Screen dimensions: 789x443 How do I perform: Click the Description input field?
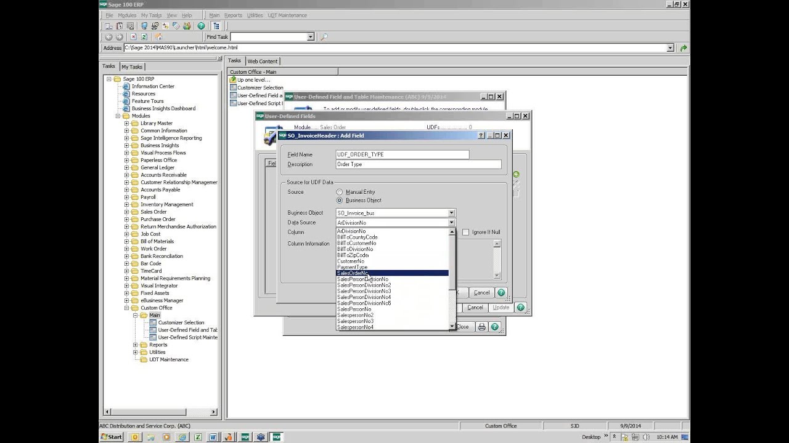(418, 164)
